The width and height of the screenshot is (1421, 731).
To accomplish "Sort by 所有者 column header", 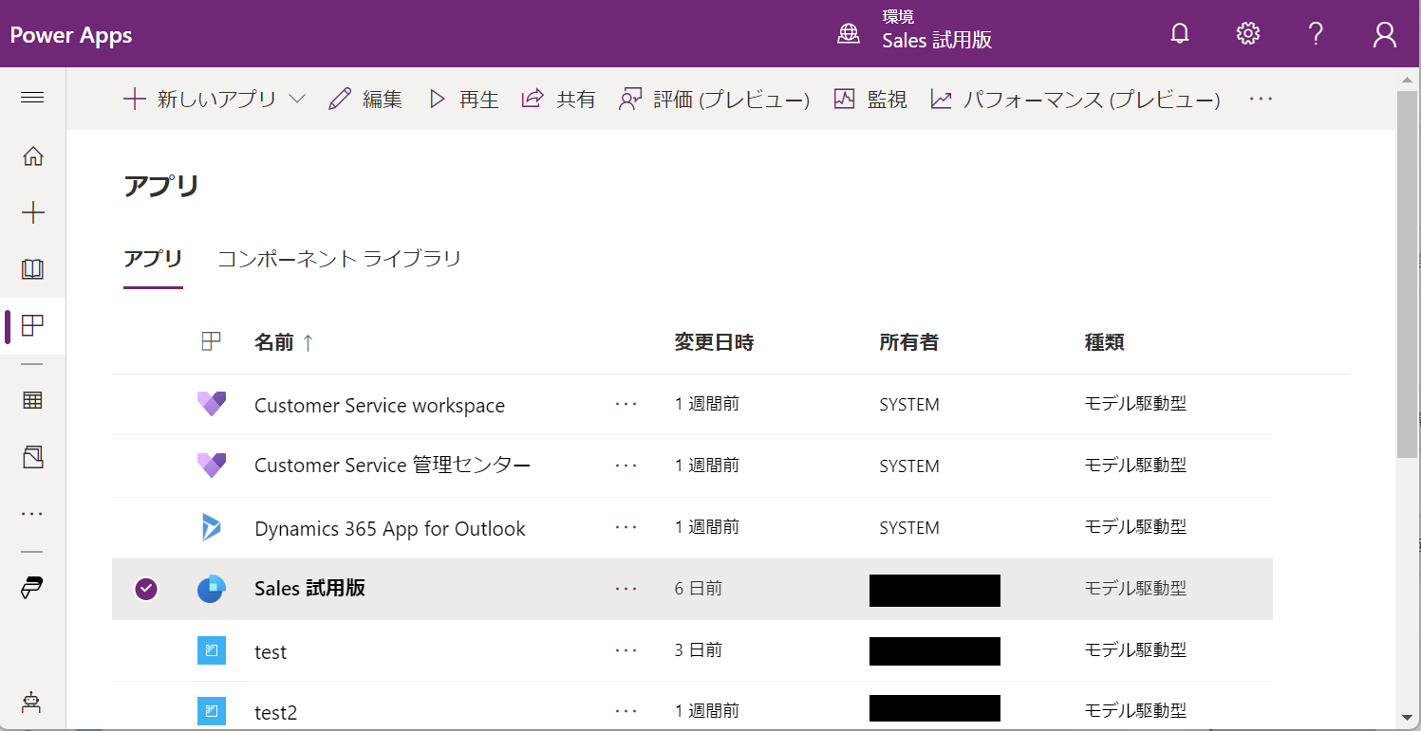I will pos(908,342).
